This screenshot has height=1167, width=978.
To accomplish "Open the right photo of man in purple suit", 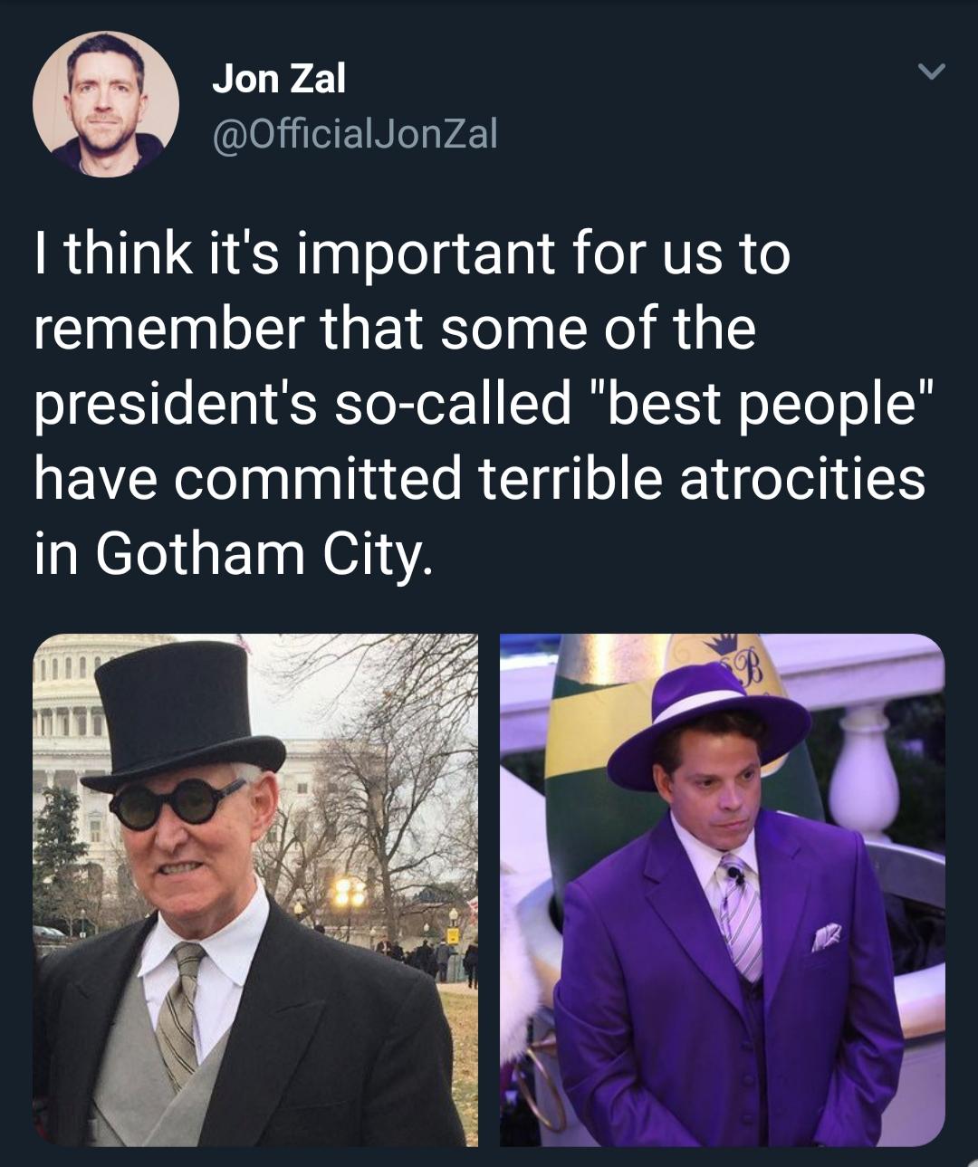I will (722, 889).
